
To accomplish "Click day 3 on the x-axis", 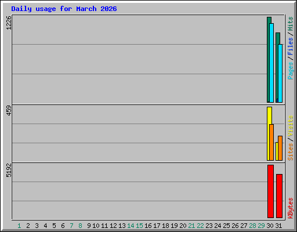I will [37, 226].
